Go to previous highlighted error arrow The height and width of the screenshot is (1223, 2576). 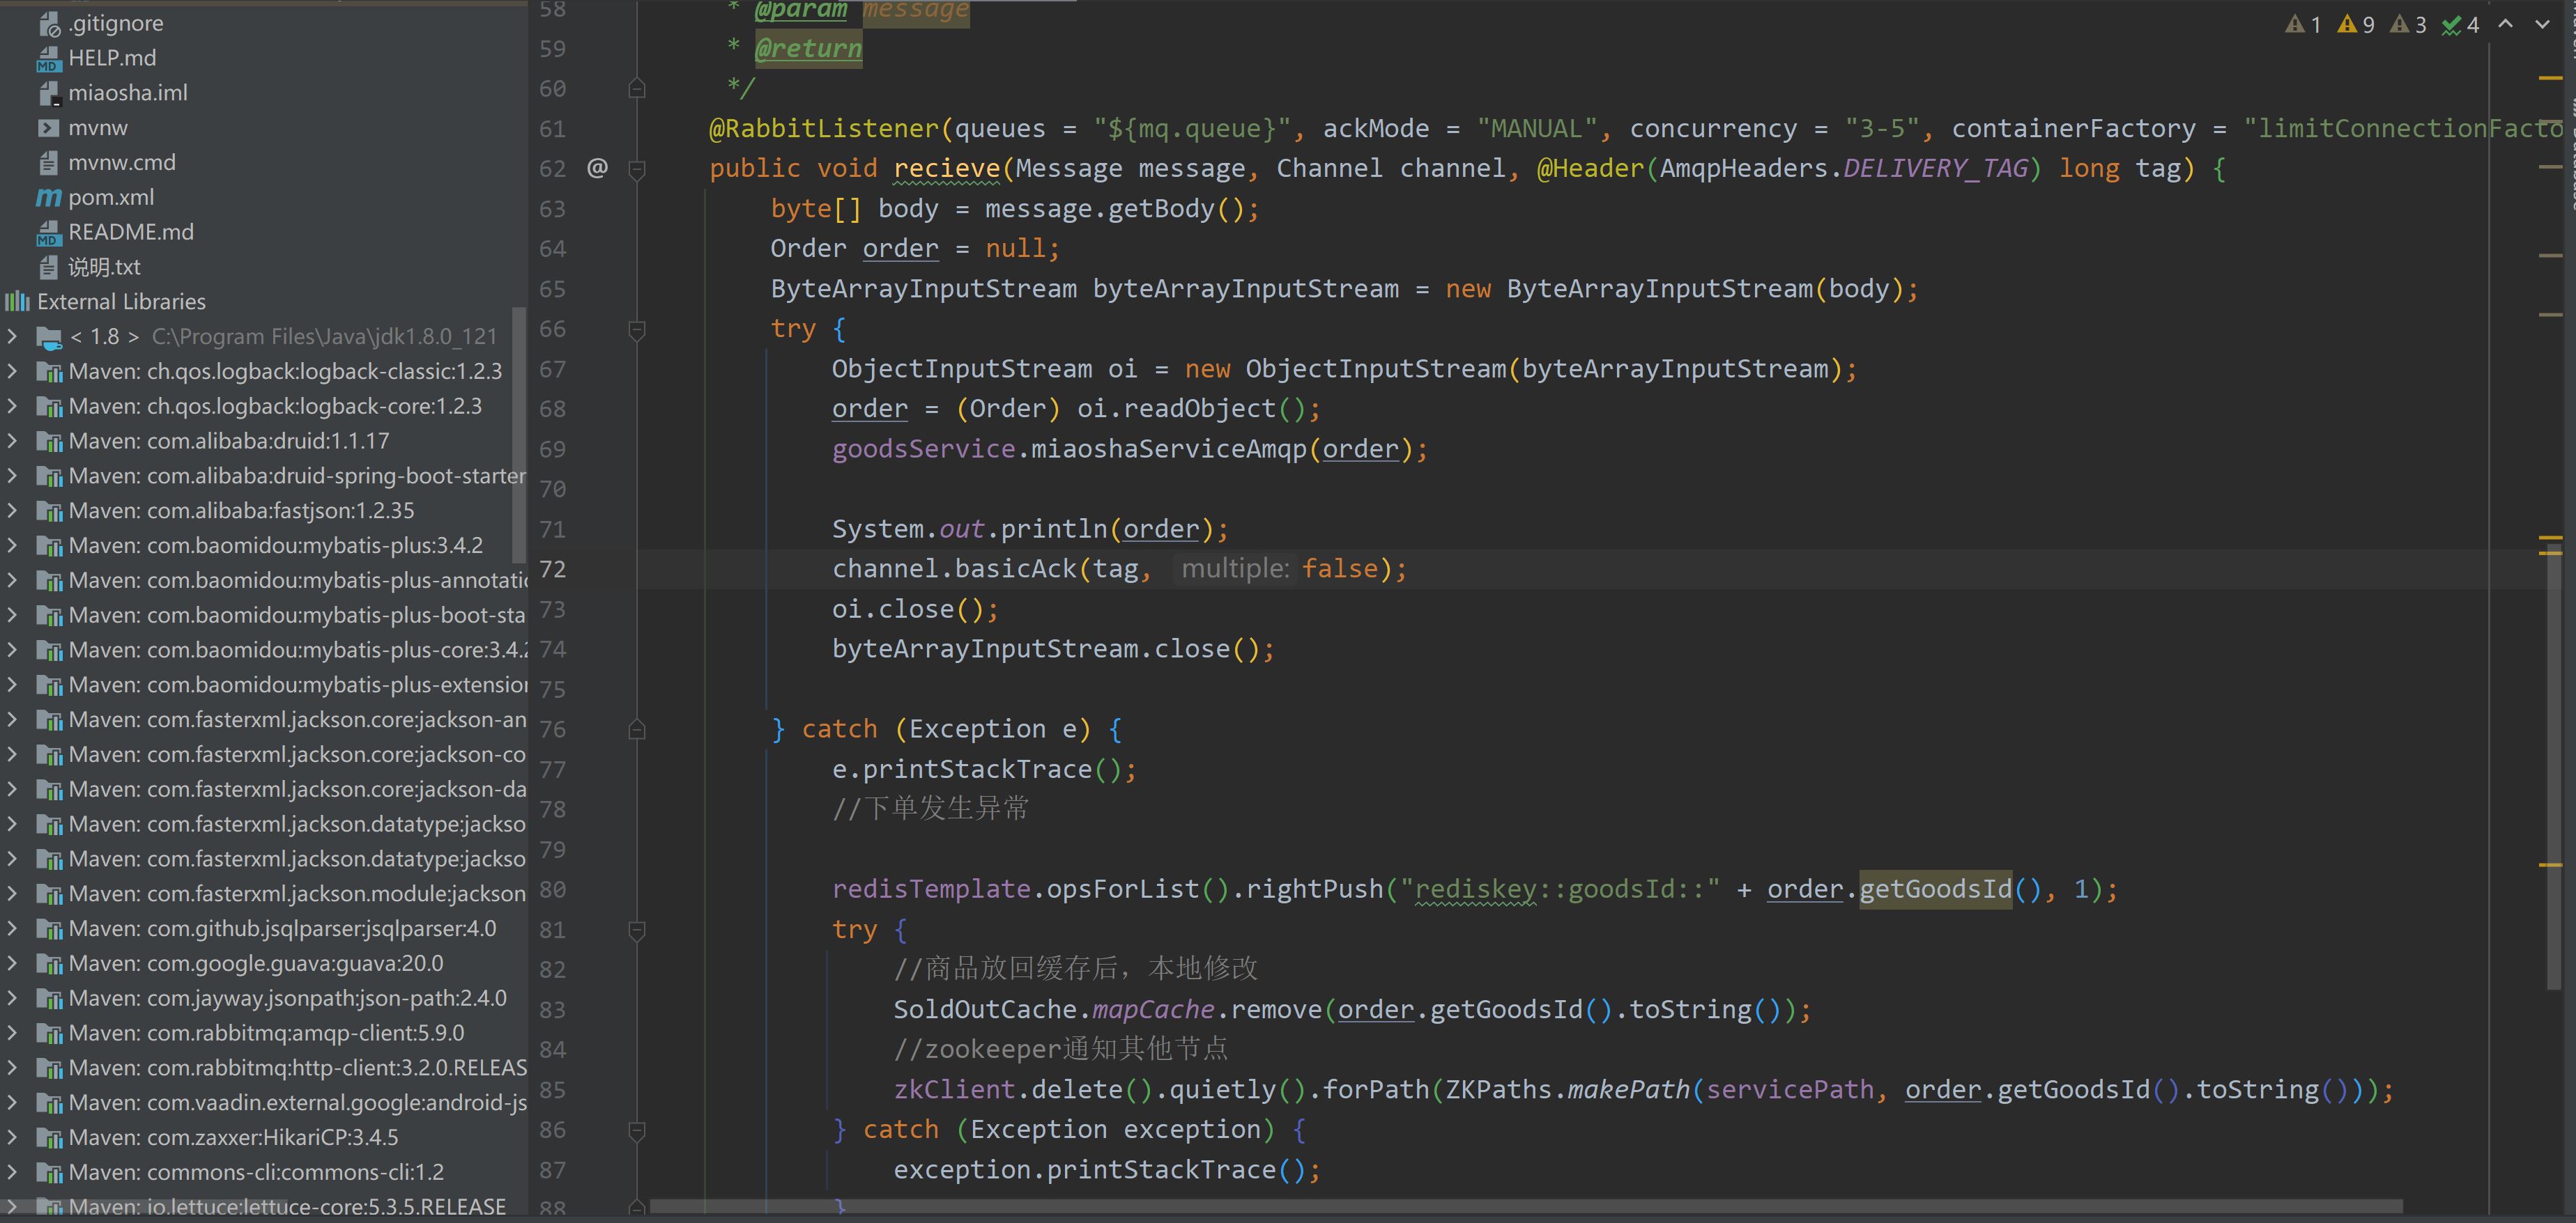[2506, 24]
